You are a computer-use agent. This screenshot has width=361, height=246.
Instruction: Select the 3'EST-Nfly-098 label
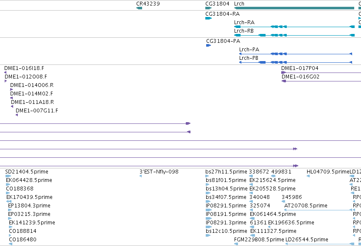pyautogui.click(x=159, y=172)
